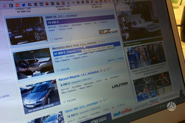Image resolution: width=185 pixels, height=123 pixels.
Task: Open the briefcase bookmark icon
Action: click(x=58, y=3)
